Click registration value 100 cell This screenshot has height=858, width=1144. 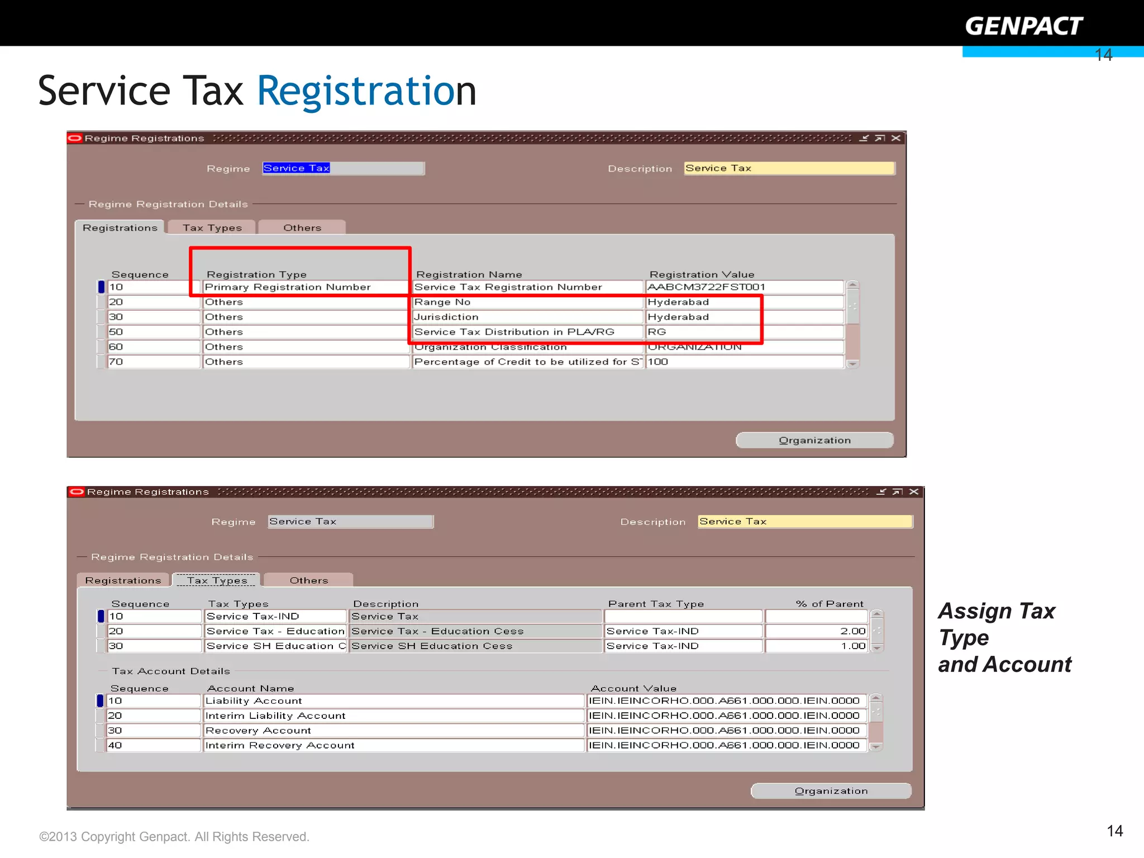[745, 362]
